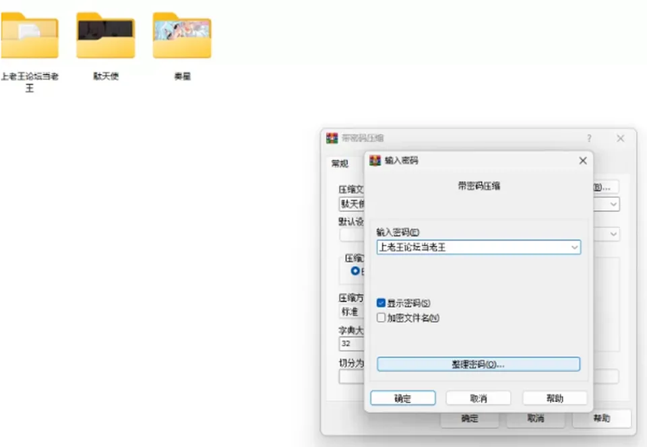Click the 切分为 split size field

tap(352, 376)
